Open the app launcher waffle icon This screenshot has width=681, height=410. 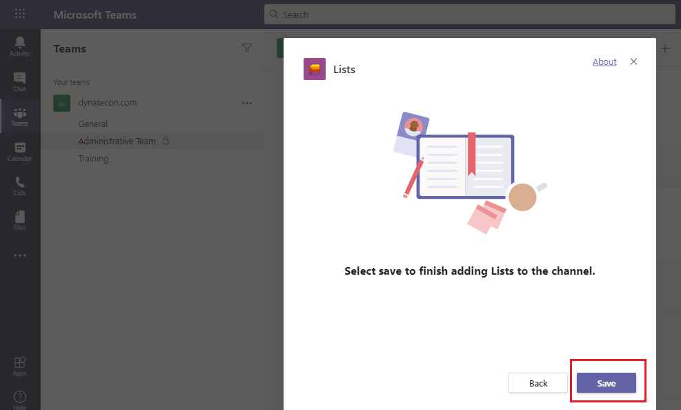click(x=20, y=14)
